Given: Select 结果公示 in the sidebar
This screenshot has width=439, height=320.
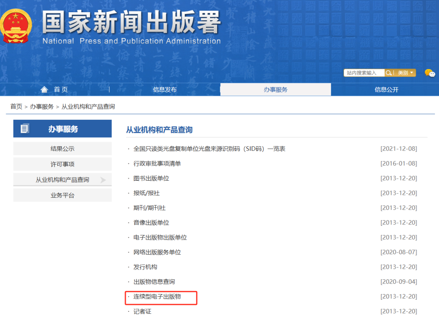Looking at the screenshot, I should 62,149.
